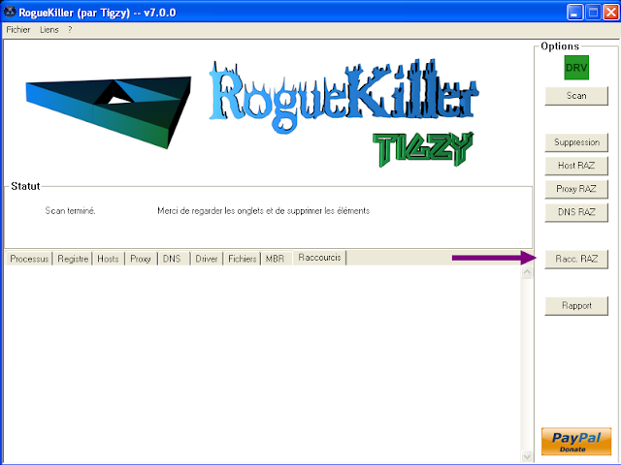Open the Driver tab
Screen dimensions: 621x465
[207, 259]
